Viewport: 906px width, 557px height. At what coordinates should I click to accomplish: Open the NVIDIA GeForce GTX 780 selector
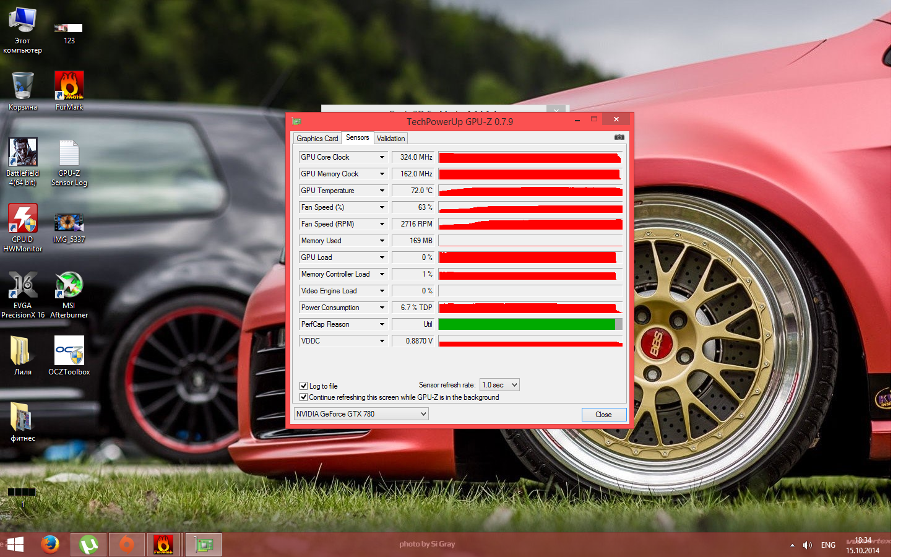[x=361, y=414]
